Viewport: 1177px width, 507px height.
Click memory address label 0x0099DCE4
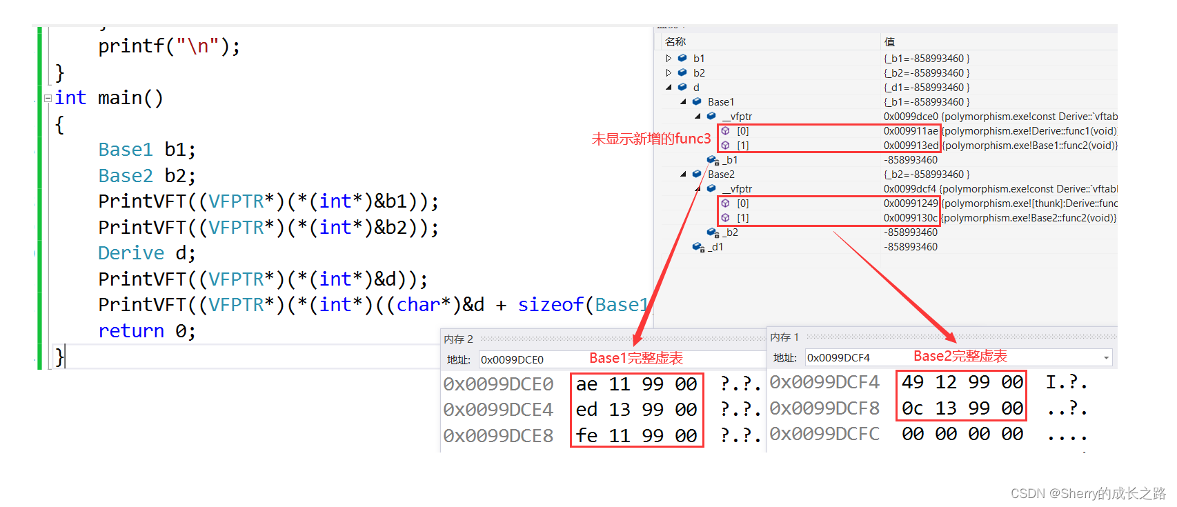click(498, 410)
